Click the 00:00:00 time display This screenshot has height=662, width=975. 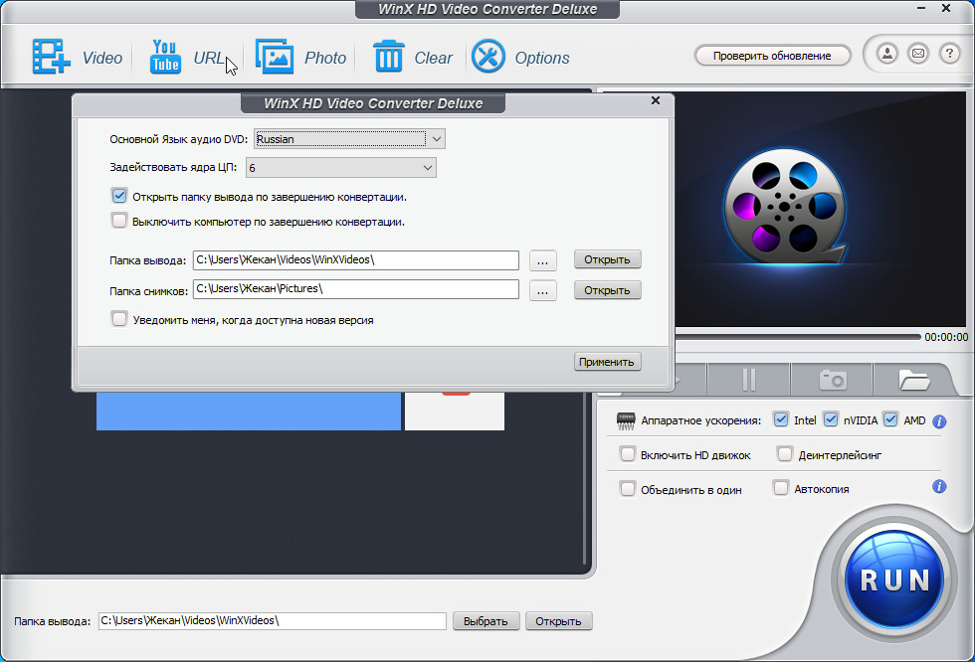(946, 337)
